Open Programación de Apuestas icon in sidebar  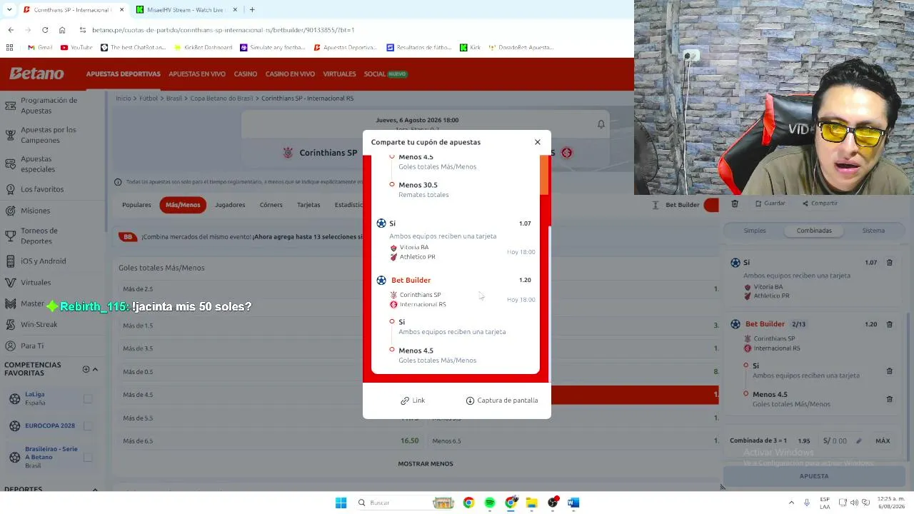(x=11, y=106)
